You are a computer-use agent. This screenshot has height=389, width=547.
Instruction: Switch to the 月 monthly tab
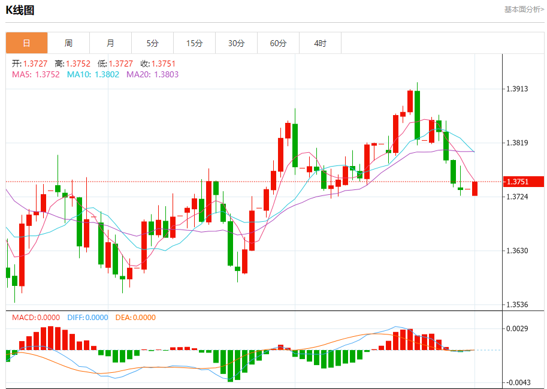point(110,43)
